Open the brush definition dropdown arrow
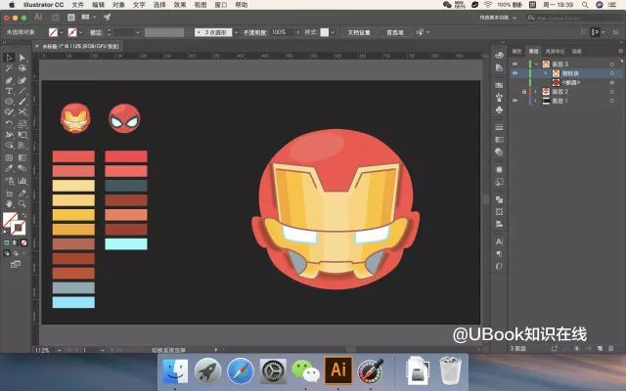The width and height of the screenshot is (626, 391). tap(236, 32)
